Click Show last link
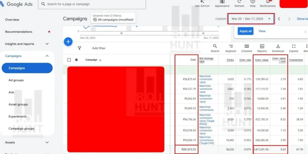The image size is (308, 154). [302, 19]
